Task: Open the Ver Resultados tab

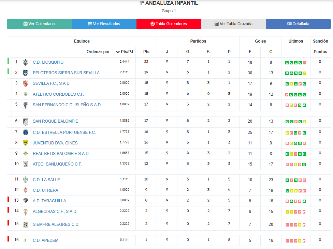Action: tap(104, 24)
